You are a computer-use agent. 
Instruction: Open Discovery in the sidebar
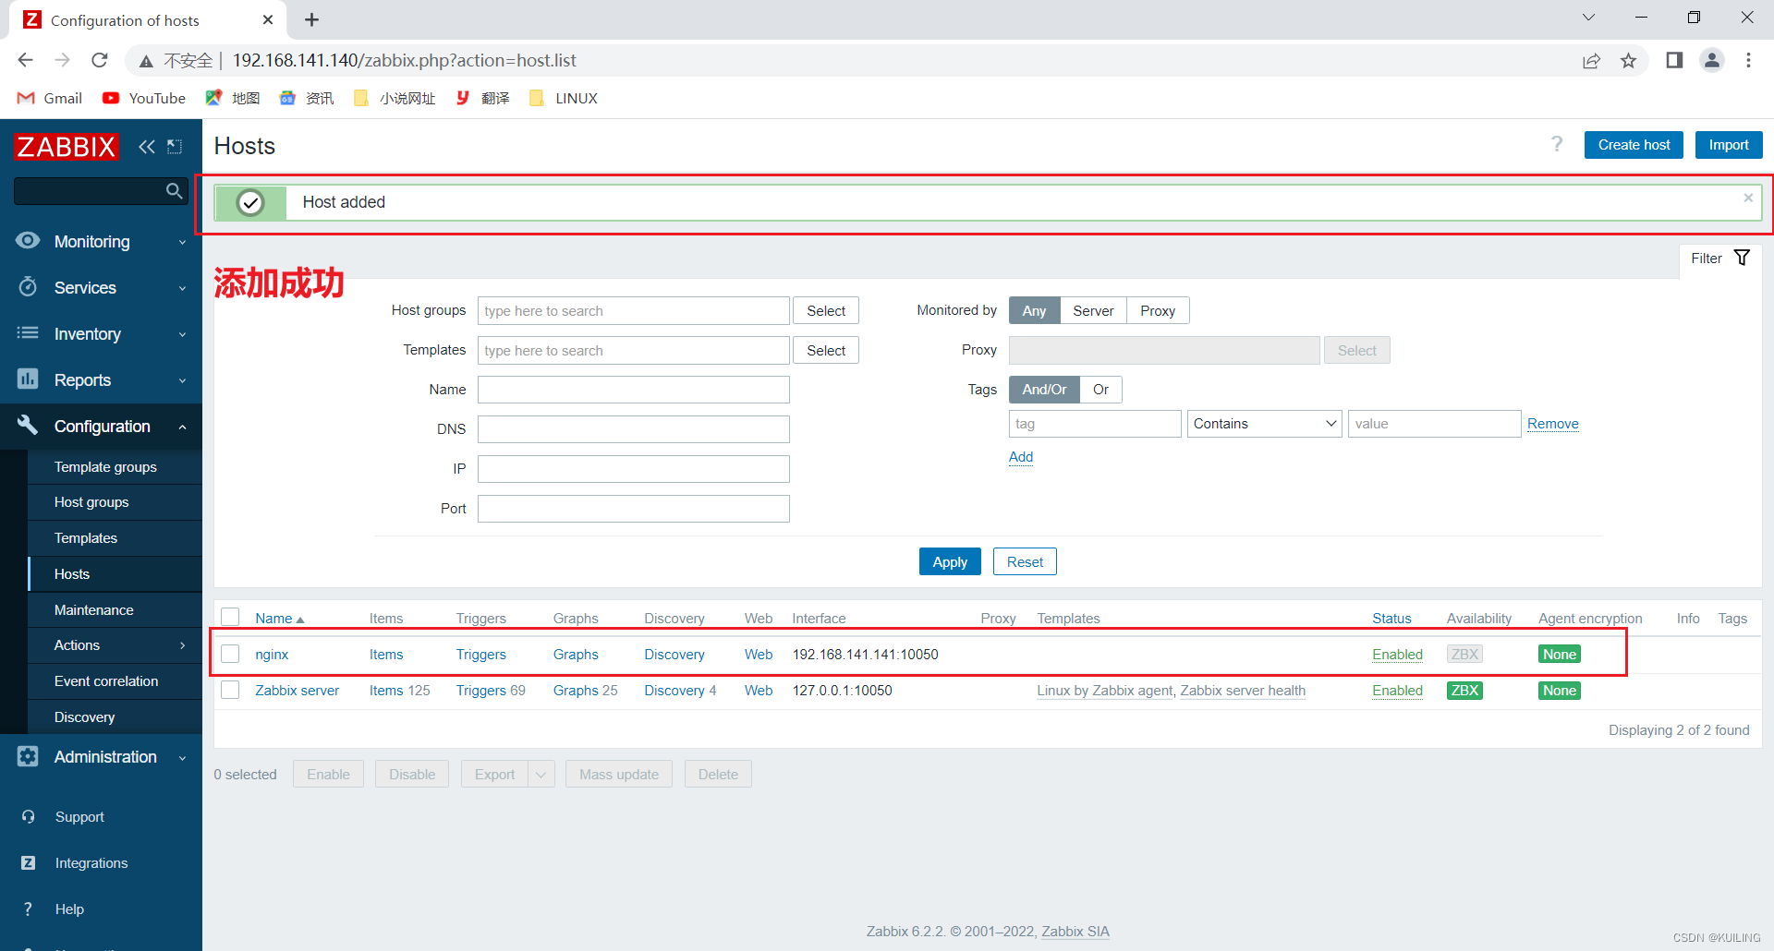click(115, 717)
